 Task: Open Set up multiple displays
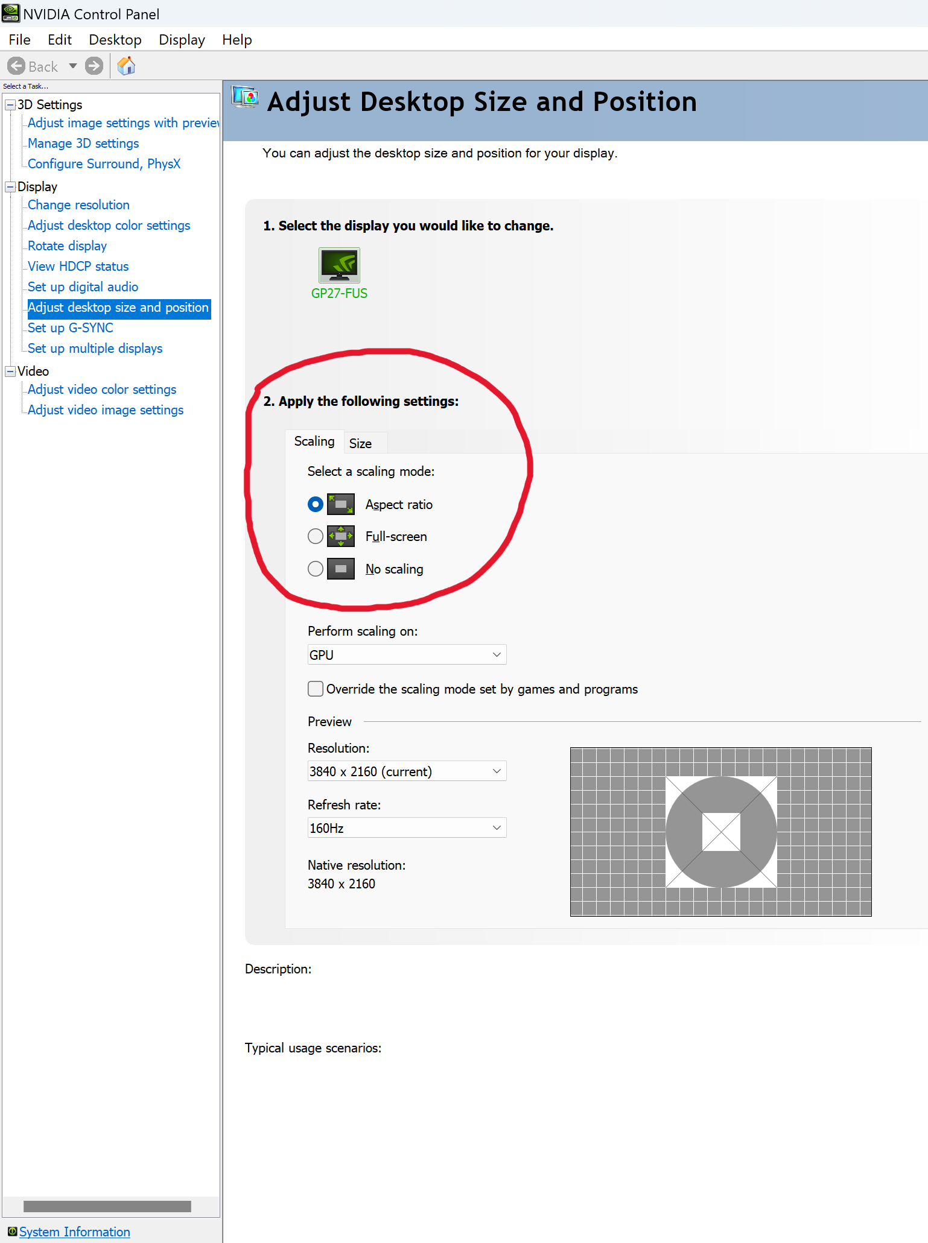tap(95, 349)
